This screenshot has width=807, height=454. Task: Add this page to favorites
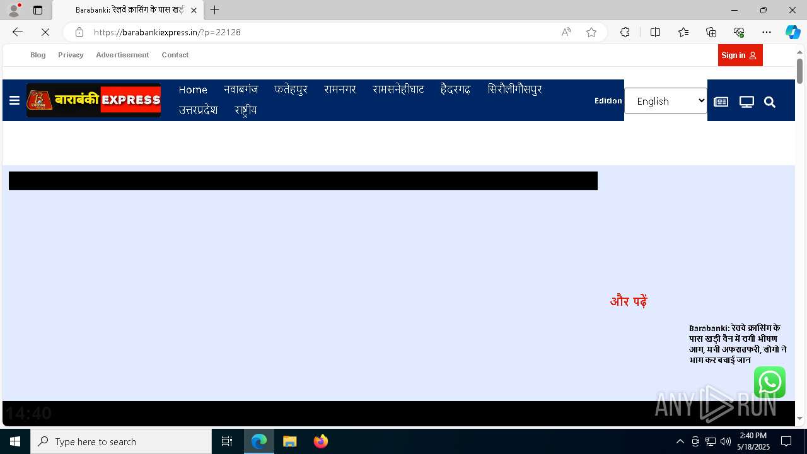tap(591, 32)
